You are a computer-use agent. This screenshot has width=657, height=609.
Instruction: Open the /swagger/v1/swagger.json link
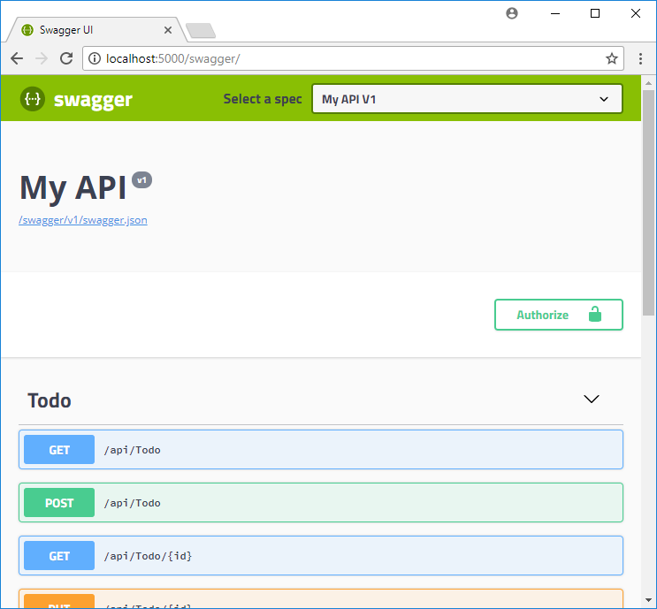click(83, 220)
